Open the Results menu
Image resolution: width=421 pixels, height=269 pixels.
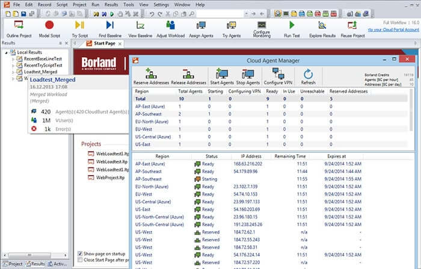tap(111, 5)
